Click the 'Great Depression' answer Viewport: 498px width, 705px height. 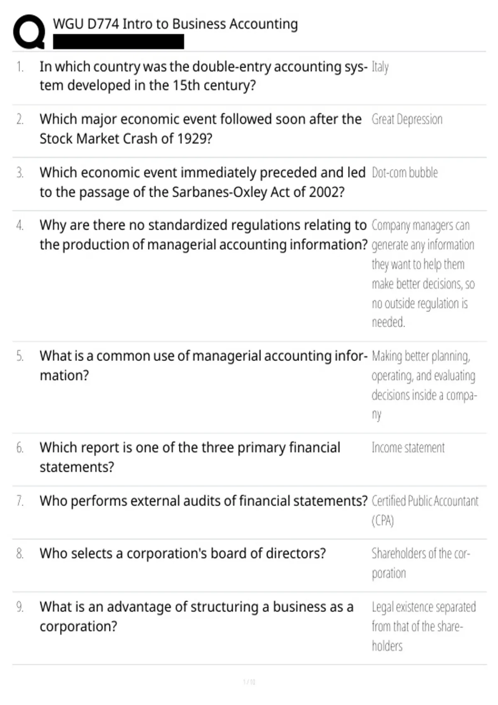[407, 119]
